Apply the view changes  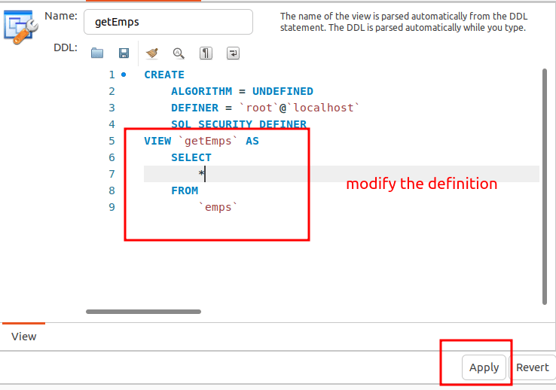[484, 367]
